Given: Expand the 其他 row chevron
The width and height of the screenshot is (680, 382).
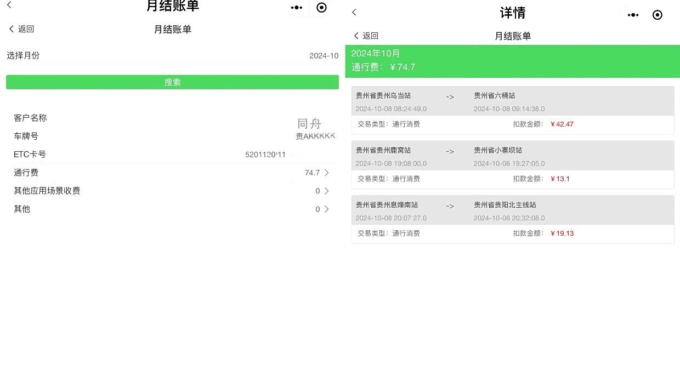Looking at the screenshot, I should [x=326, y=209].
